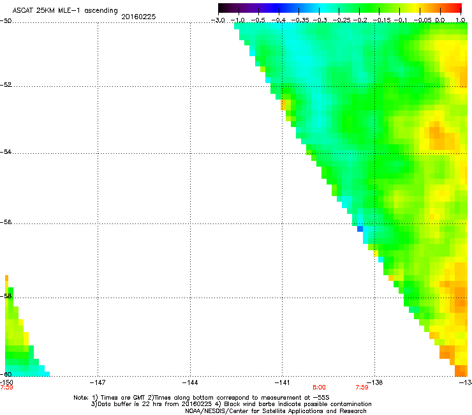Click the "-0.2" color scale label
The image size is (472, 415).
coord(360,20)
